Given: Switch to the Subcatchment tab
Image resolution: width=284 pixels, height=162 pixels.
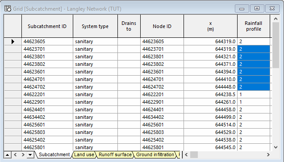Looking at the screenshot, I should pyautogui.click(x=54, y=154).
